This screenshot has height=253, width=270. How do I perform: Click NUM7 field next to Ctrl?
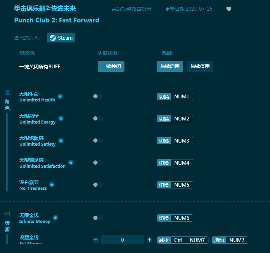197,240
